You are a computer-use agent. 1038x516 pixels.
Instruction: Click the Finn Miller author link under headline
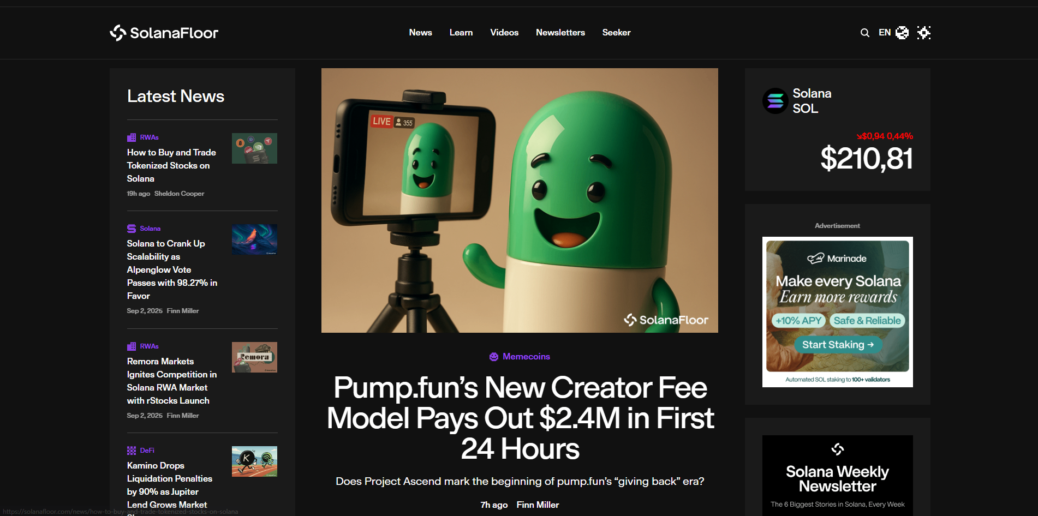[538, 505]
